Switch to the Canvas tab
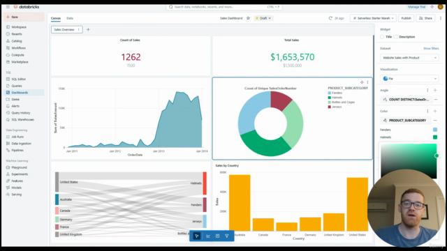This screenshot has height=251, width=447. coord(56,18)
